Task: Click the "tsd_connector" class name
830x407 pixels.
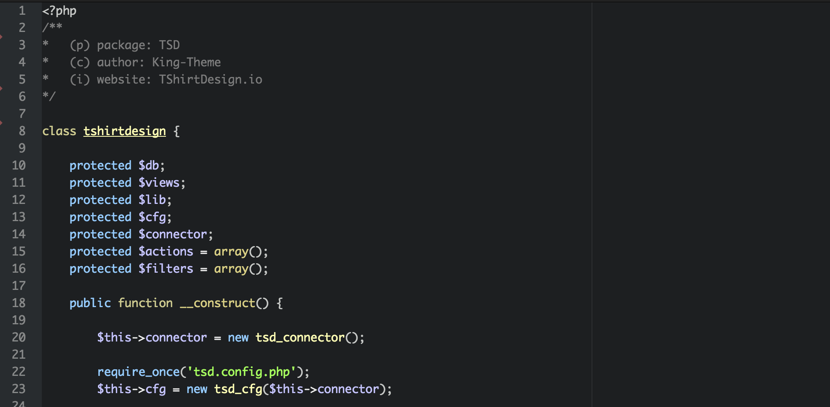Action: [x=300, y=337]
